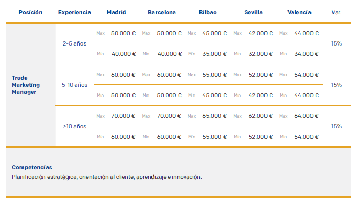The height and width of the screenshot is (201, 355).
Task: Select the Sevilla column header
Action: (253, 12)
